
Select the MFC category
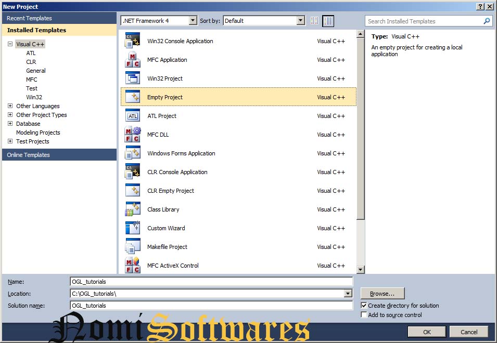31,80
